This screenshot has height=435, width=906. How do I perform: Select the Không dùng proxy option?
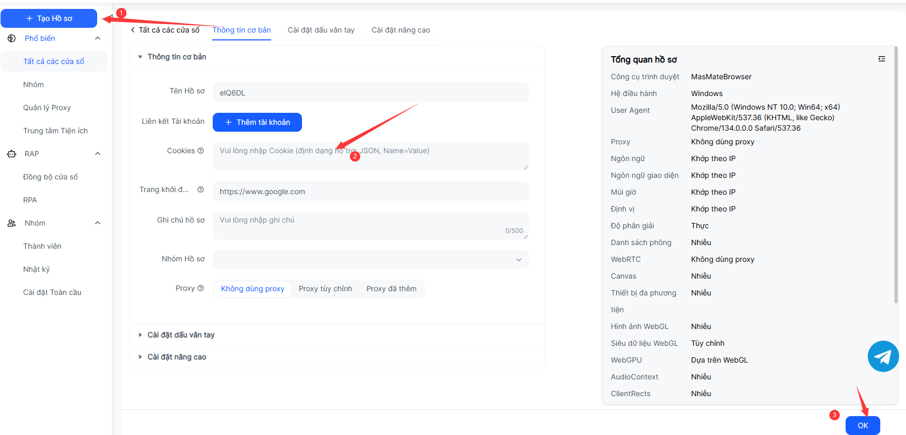pos(253,289)
